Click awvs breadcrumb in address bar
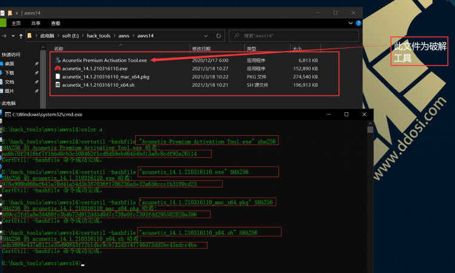This screenshot has width=455, height=273. pos(124,36)
